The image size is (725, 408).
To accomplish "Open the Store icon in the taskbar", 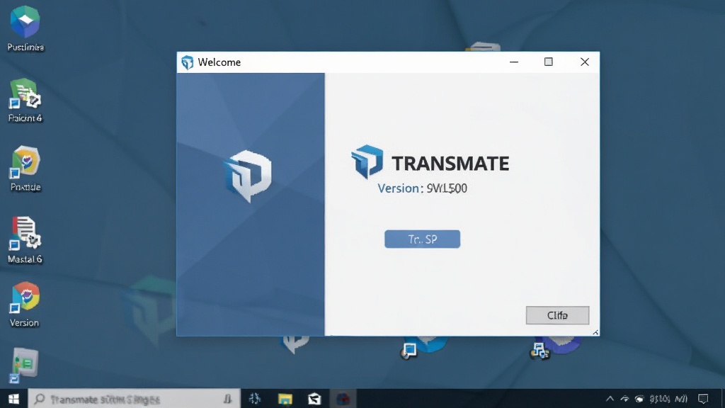I will tap(314, 399).
